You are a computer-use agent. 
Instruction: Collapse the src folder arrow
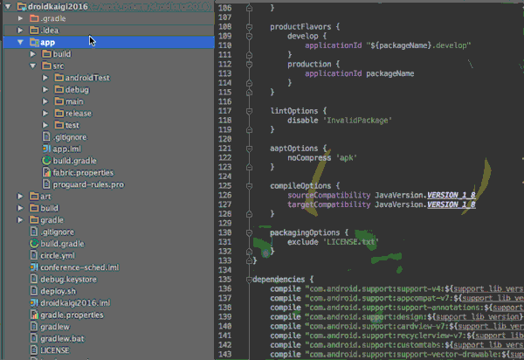point(33,66)
